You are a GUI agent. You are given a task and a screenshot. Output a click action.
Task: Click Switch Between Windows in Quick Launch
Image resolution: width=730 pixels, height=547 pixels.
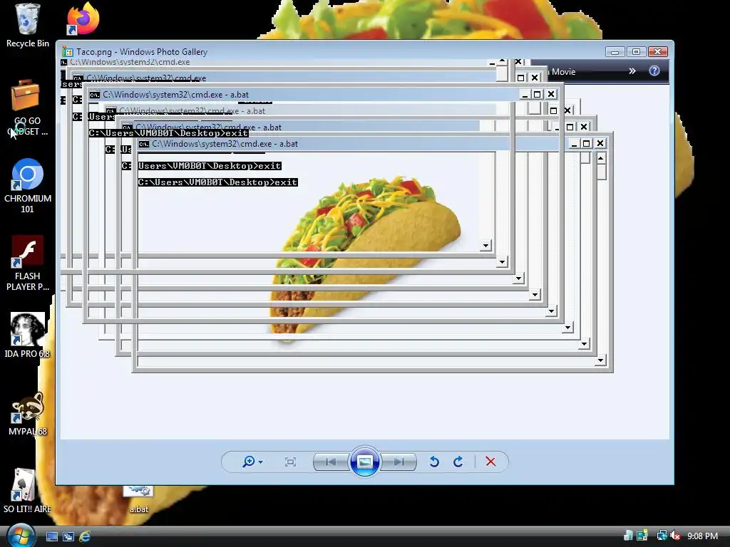click(x=68, y=536)
